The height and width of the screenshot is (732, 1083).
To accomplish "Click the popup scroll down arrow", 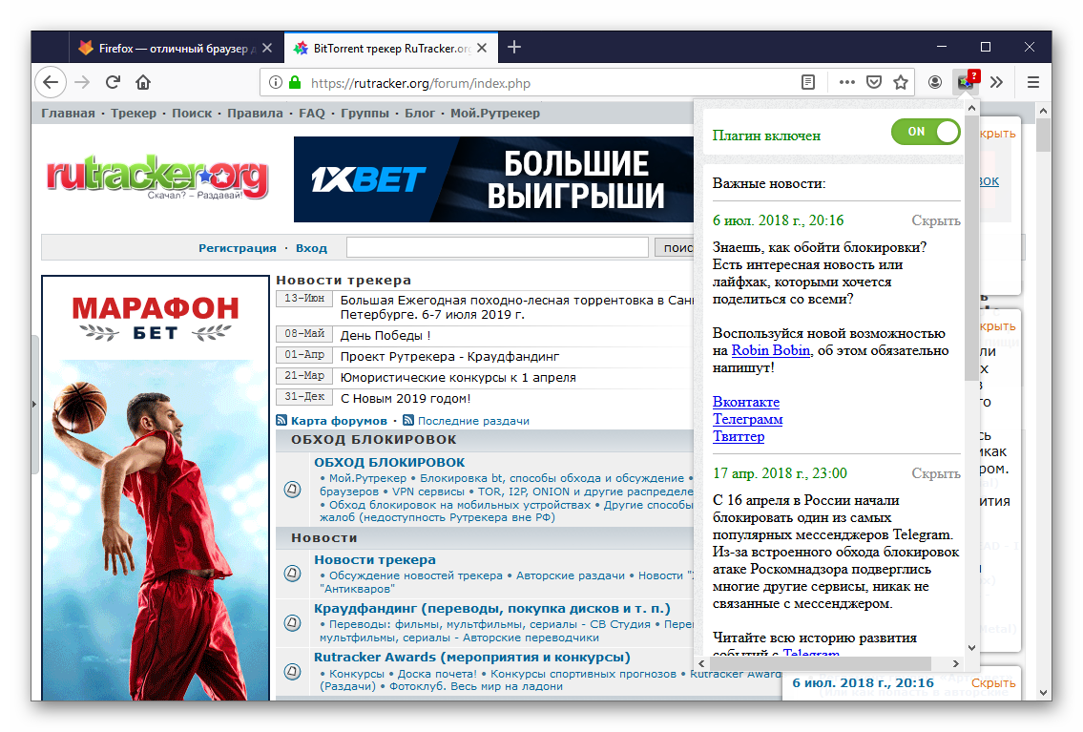I will pyautogui.click(x=971, y=648).
